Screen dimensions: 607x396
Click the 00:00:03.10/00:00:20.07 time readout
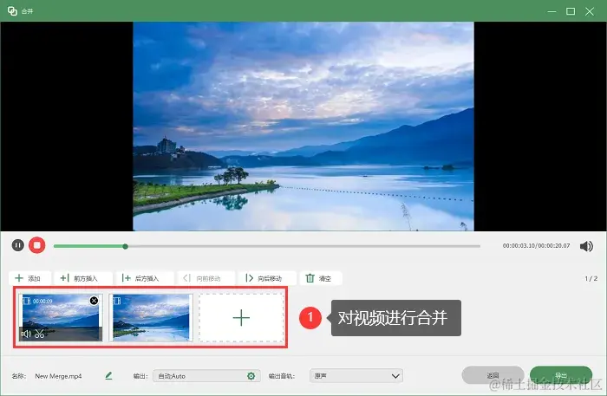[536, 245]
